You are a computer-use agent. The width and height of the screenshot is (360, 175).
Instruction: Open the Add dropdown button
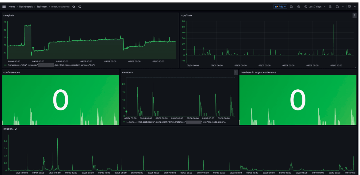pyautogui.click(x=280, y=7)
